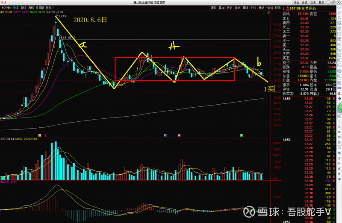The image size is (342, 223).
Task: Open the 交易 menu
Action: [313, 3]
